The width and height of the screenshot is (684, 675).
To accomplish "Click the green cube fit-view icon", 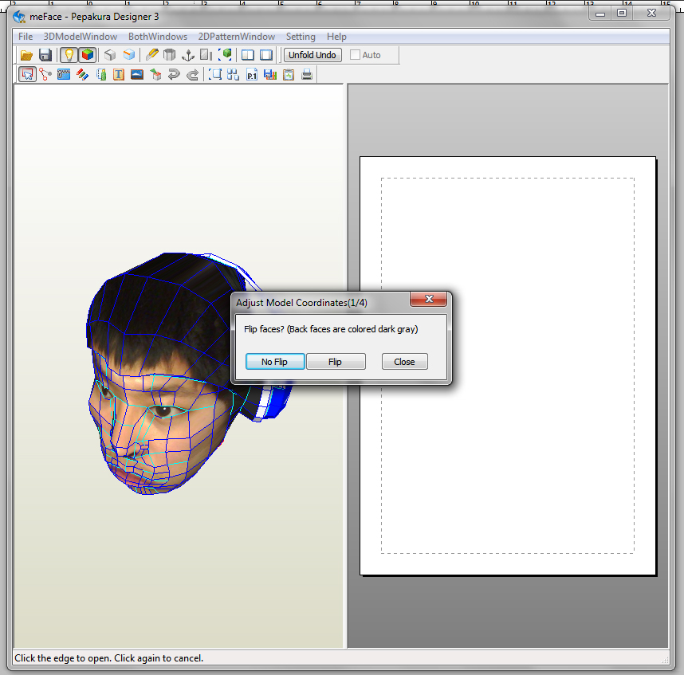I will coord(225,55).
